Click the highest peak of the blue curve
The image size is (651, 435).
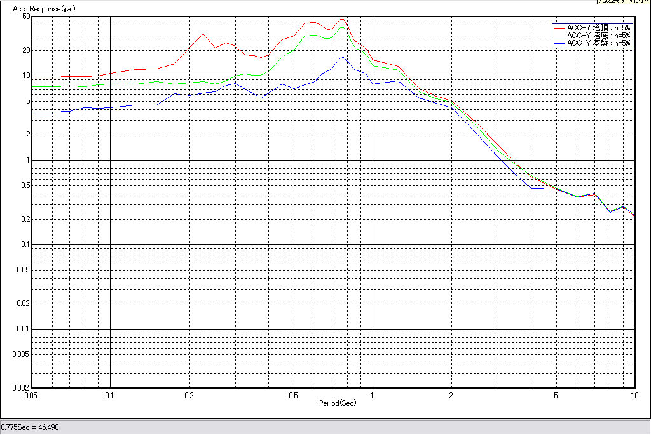(342, 57)
